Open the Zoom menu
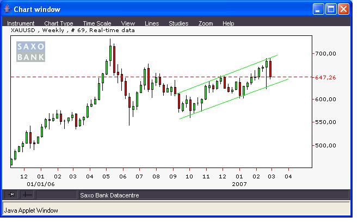 pos(206,23)
